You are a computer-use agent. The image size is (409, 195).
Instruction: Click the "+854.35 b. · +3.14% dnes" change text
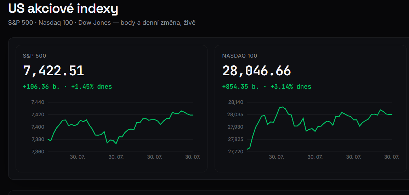click(267, 87)
